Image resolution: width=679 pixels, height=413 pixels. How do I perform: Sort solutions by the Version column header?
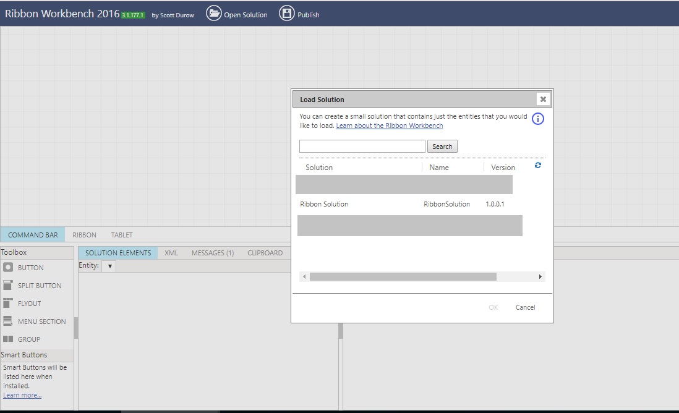click(x=502, y=167)
